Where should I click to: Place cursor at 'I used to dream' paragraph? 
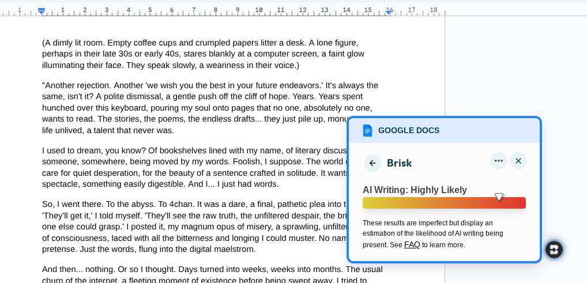tap(195, 167)
